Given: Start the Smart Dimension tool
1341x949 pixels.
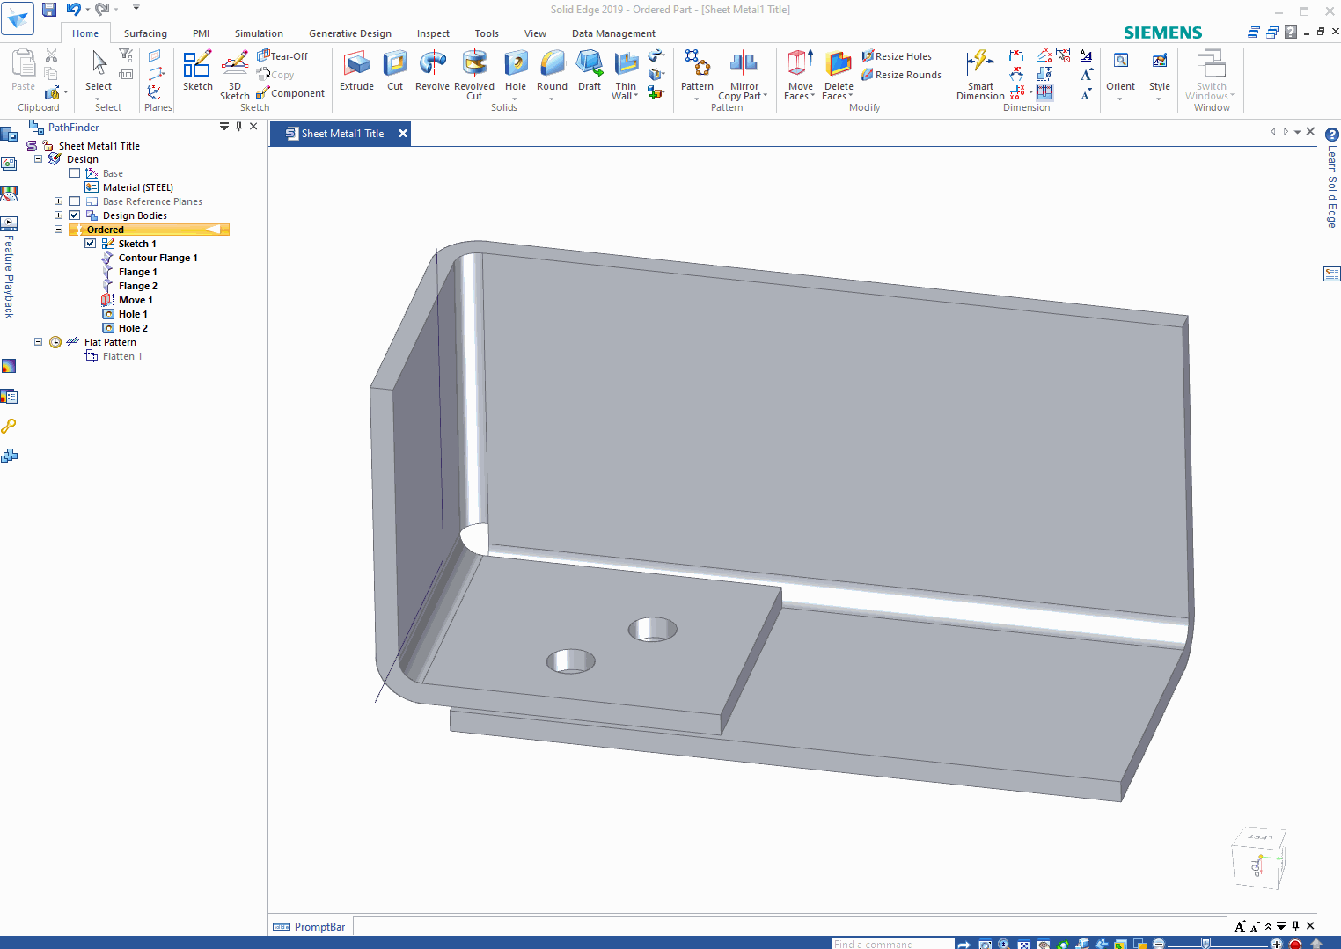Looking at the screenshot, I should coord(980,75).
